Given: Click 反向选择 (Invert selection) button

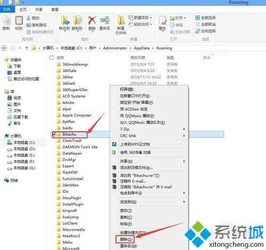Looking at the screenshot, I should [206, 31].
